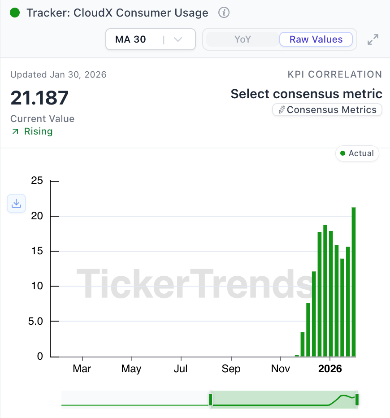
Task: Click the chevron arrow in the MA 30 selector
Action: 178,39
